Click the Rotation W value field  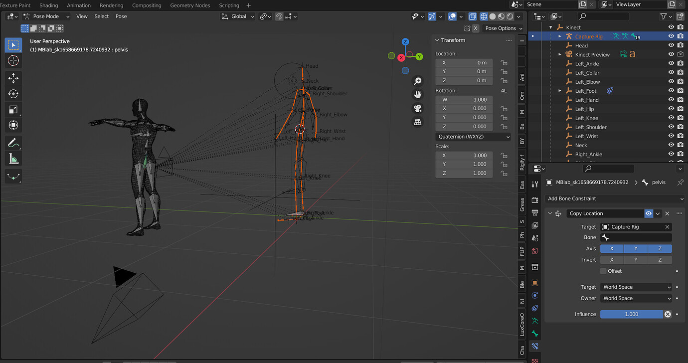[x=464, y=100]
